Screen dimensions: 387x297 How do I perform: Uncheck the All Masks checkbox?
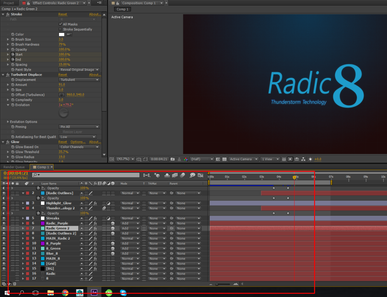(60, 24)
